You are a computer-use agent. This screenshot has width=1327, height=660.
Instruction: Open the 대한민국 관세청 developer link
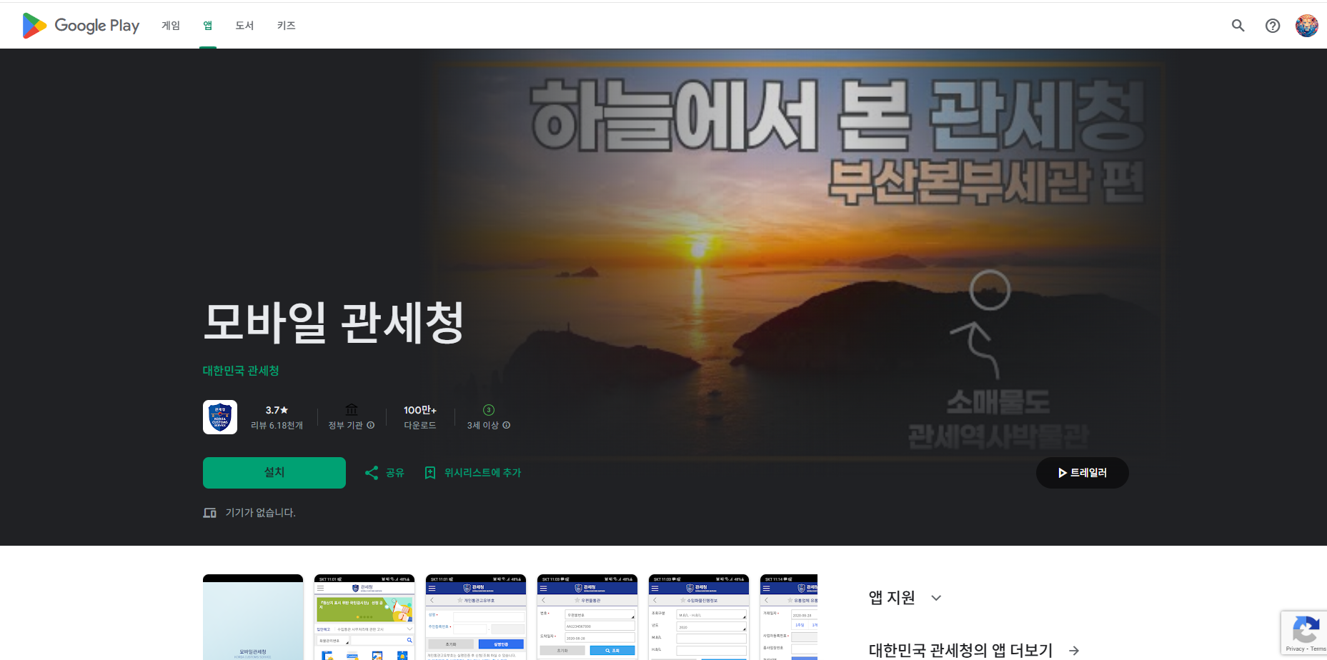[x=240, y=370]
